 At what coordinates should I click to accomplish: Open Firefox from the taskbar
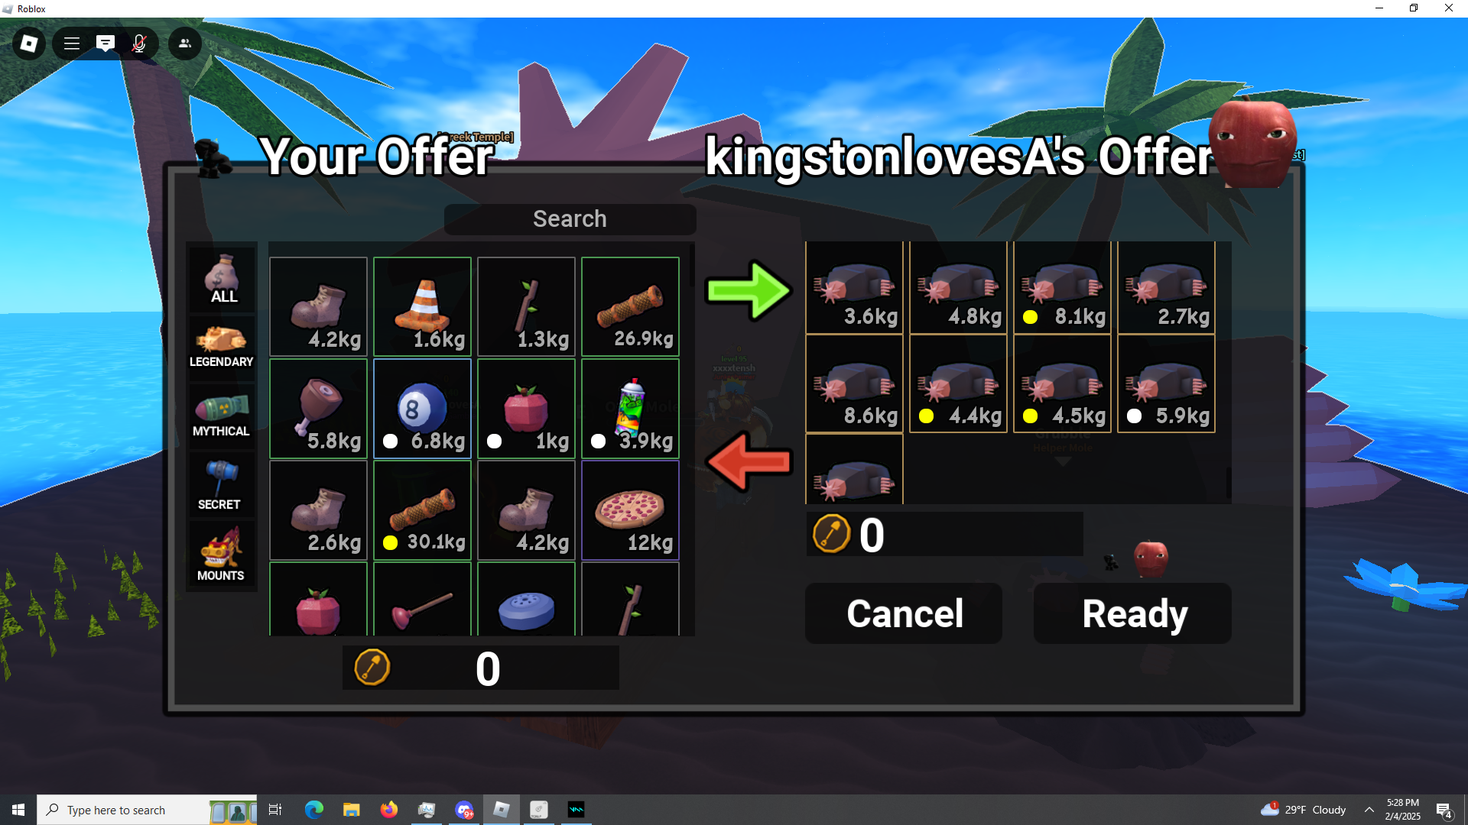point(389,810)
